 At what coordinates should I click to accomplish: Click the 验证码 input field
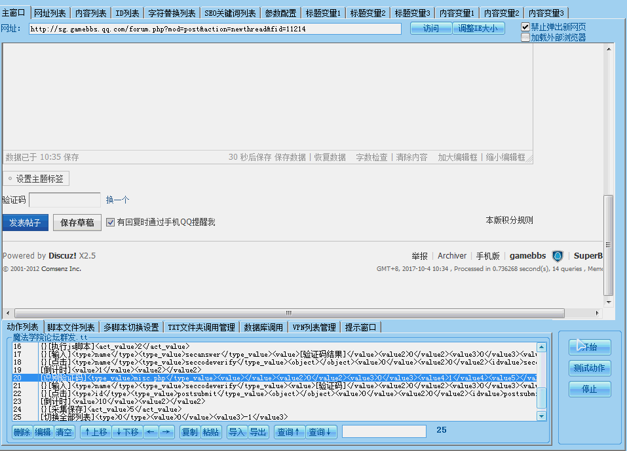[x=65, y=200]
